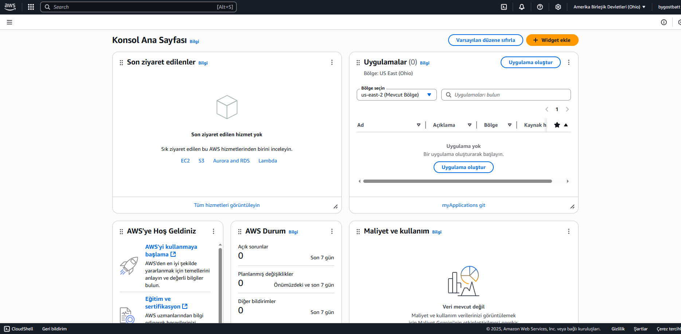
Task: Sort by Ad column
Action: [x=419, y=125]
